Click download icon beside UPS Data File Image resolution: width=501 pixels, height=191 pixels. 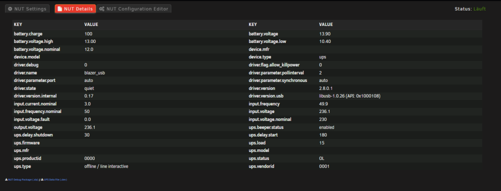(x=42, y=179)
